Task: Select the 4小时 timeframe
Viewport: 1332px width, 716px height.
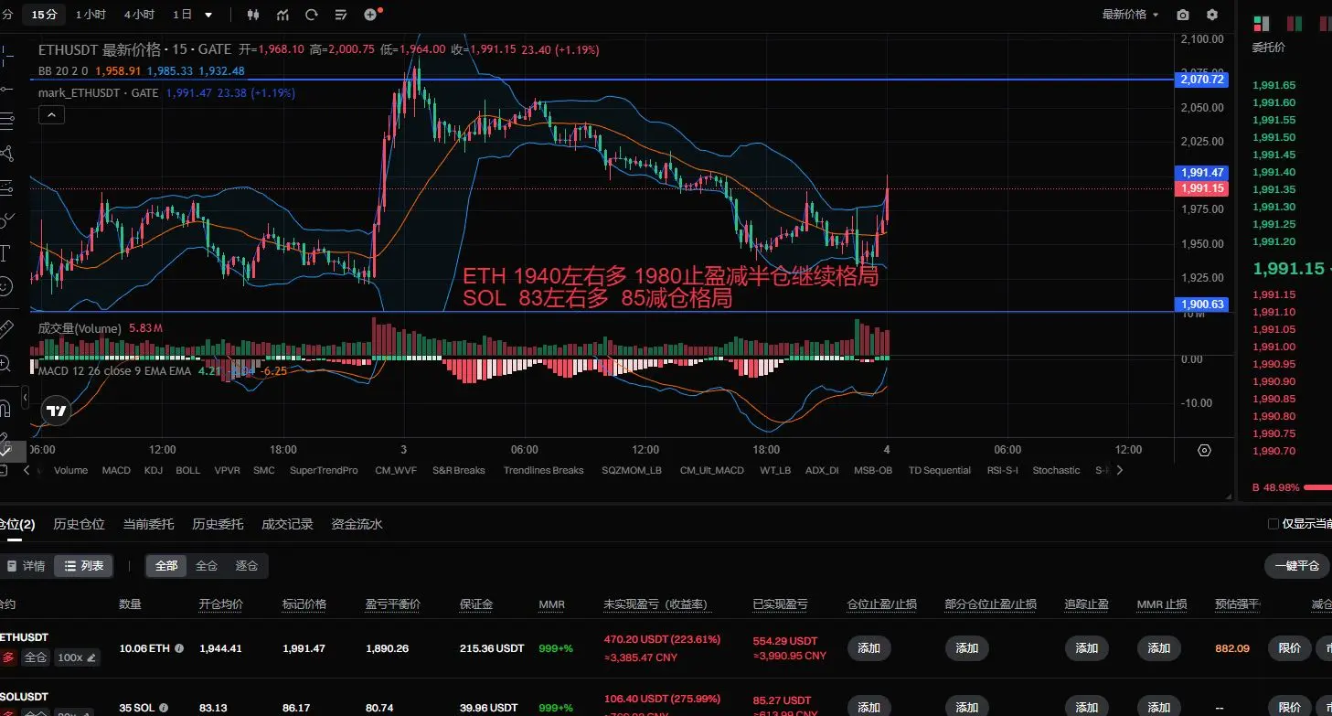Action: (139, 15)
